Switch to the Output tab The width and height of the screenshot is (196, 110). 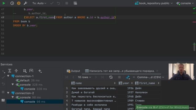coord(73,71)
